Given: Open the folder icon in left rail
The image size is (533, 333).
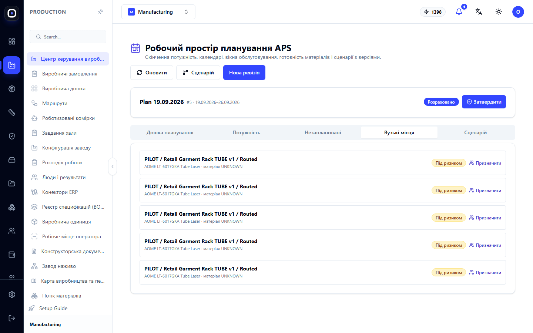Looking at the screenshot, I should tap(12, 184).
